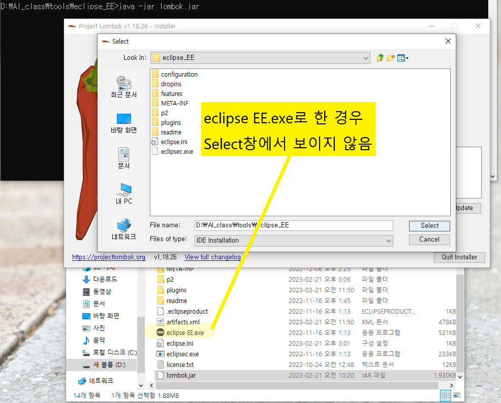Select eclipse.ini file in Select dialog

point(170,142)
